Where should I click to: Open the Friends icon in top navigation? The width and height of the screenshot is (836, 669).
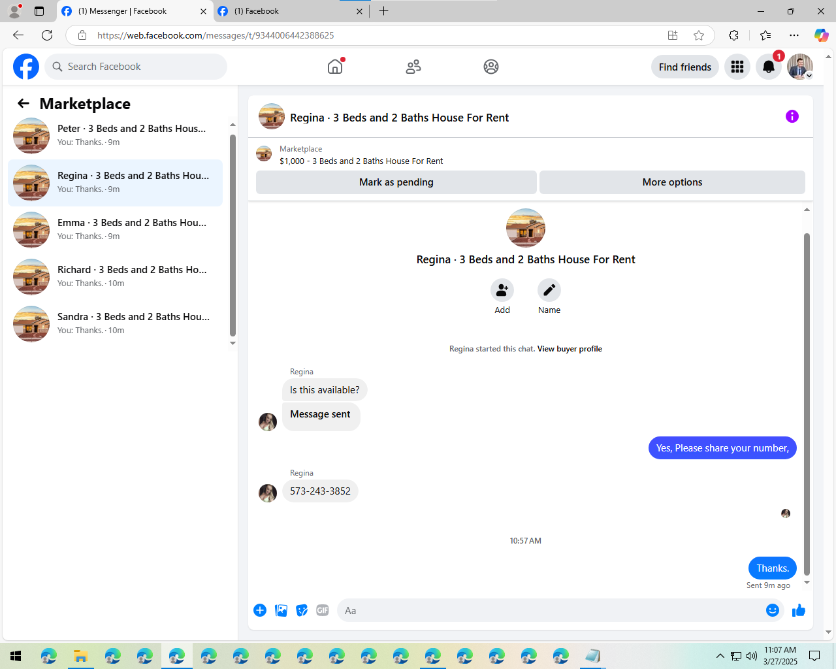click(413, 67)
